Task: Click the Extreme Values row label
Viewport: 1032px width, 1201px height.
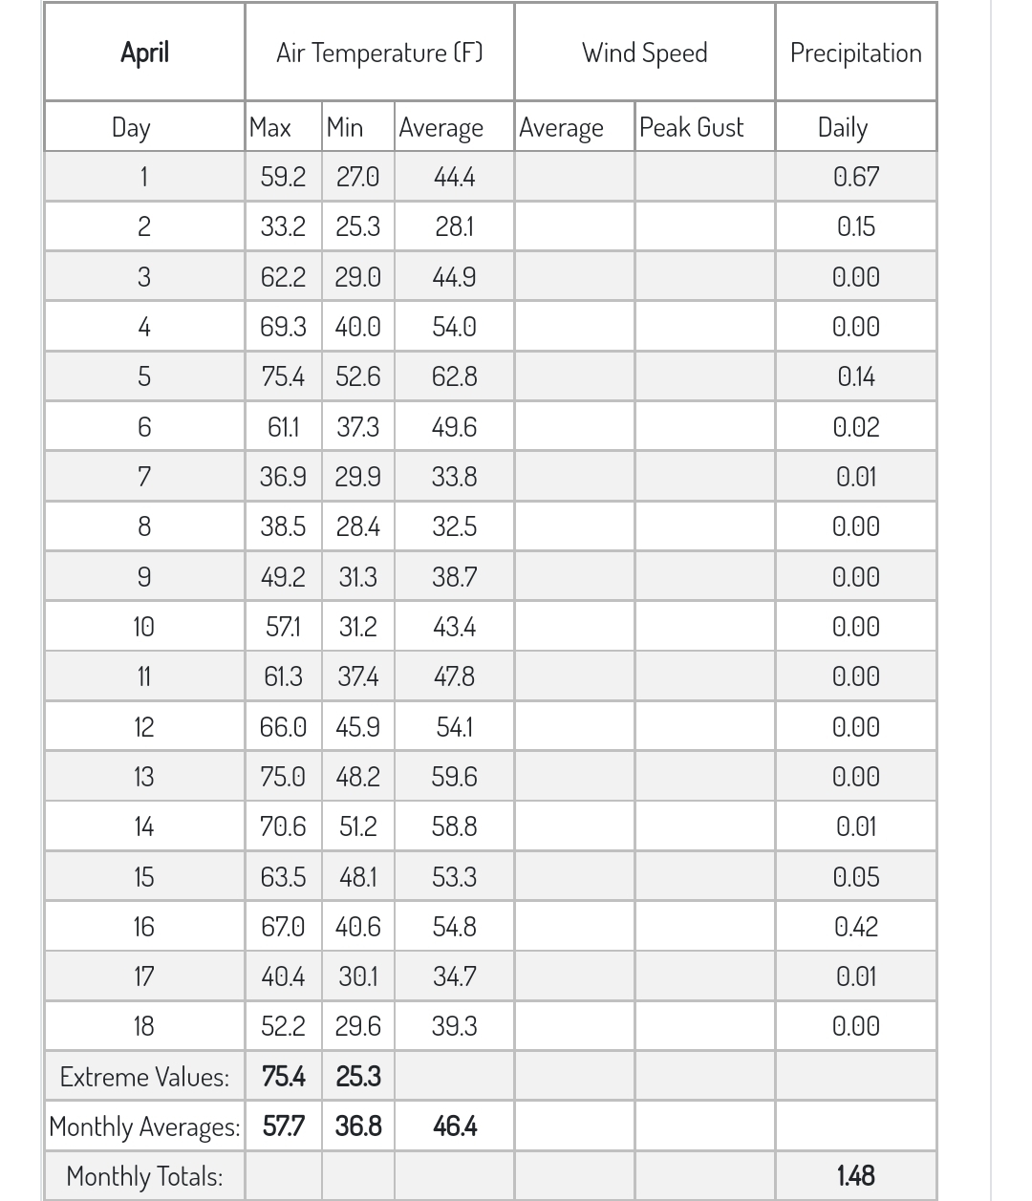Action: point(144,1077)
